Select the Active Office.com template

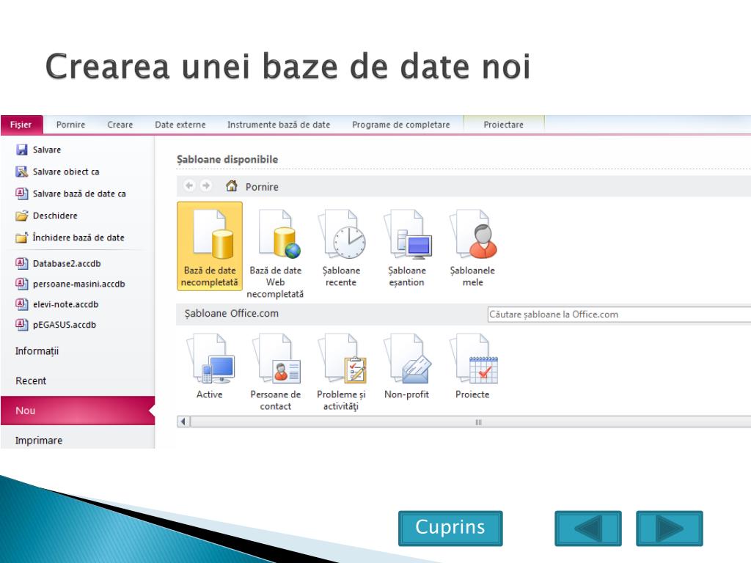(210, 367)
